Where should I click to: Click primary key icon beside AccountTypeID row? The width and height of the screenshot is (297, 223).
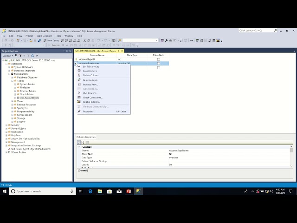coord(76,59)
